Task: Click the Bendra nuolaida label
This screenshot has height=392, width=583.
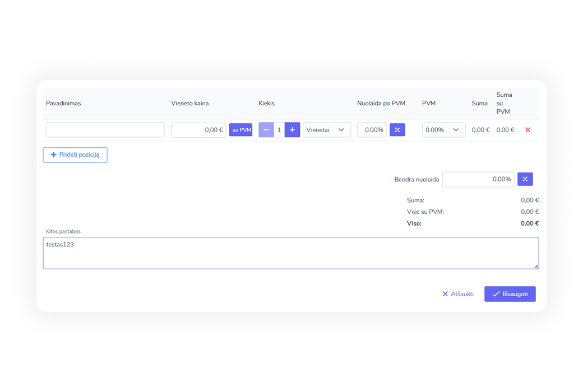Action: click(x=417, y=180)
